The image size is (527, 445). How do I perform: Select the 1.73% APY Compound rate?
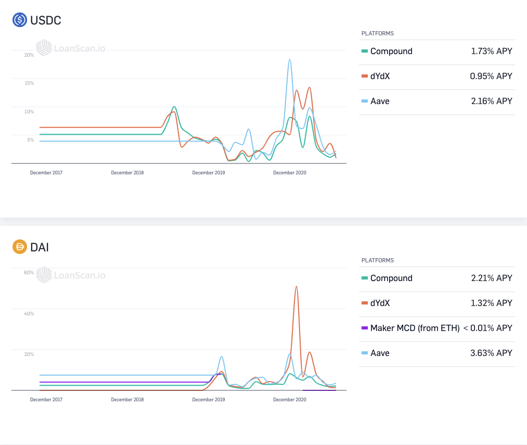(x=492, y=51)
